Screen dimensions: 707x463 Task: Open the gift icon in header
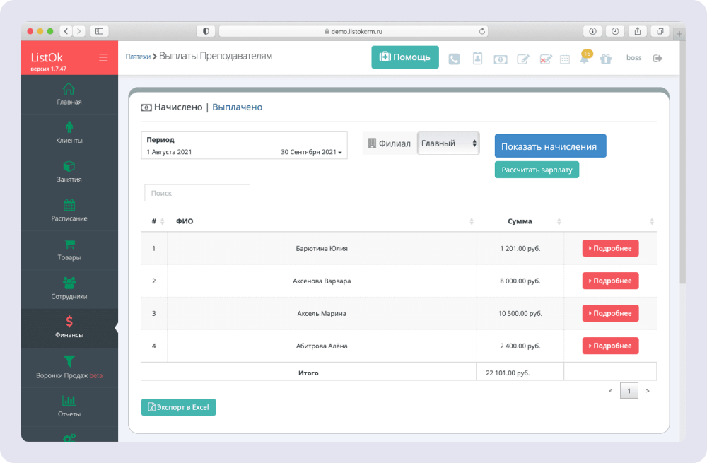(x=605, y=59)
